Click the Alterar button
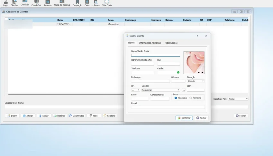This screenshot has width=273, height=156. click(28, 116)
